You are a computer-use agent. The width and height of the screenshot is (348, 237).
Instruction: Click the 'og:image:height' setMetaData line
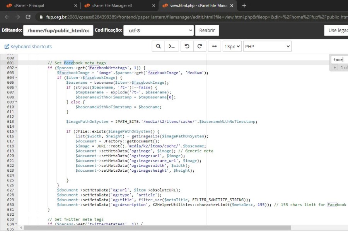(135, 170)
